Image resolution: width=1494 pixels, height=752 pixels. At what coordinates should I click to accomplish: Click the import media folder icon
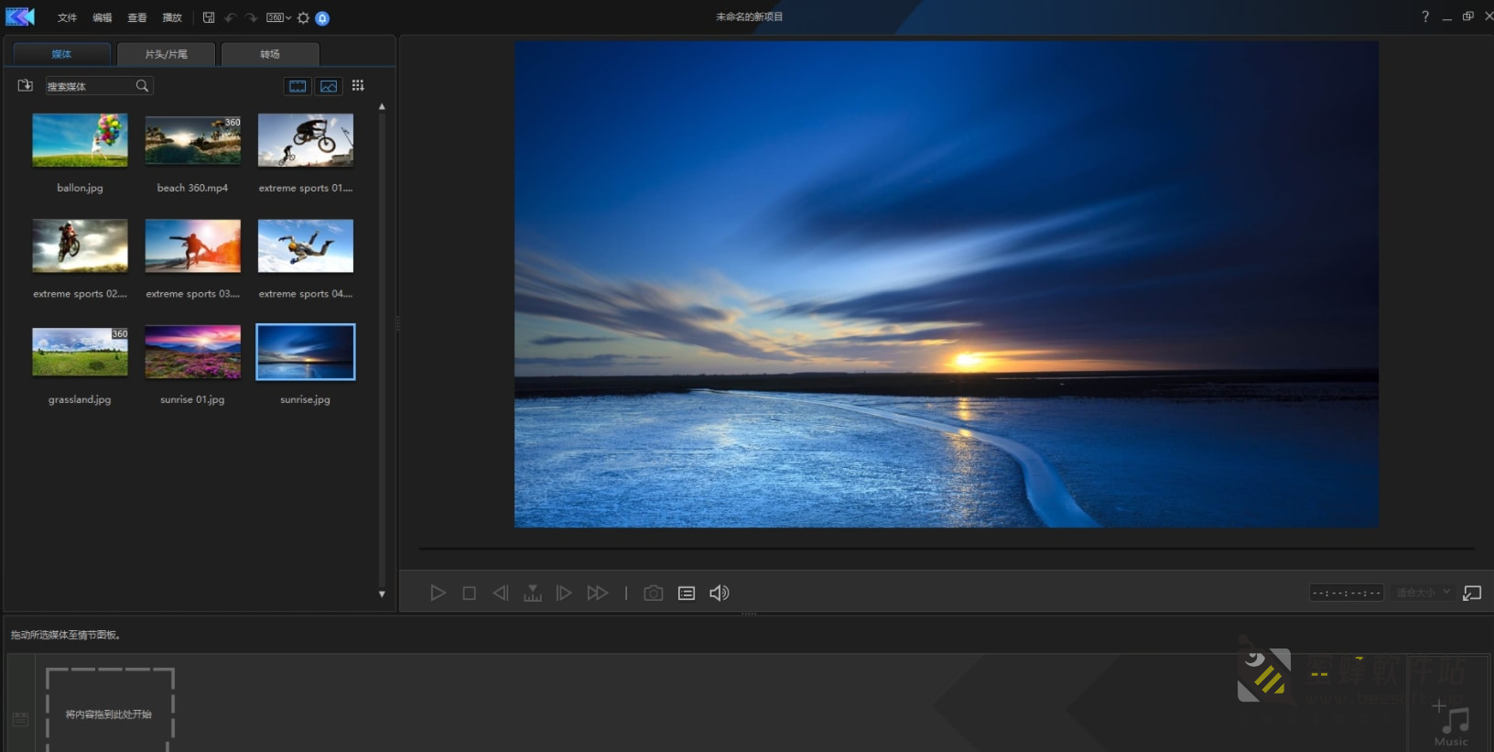coord(26,85)
